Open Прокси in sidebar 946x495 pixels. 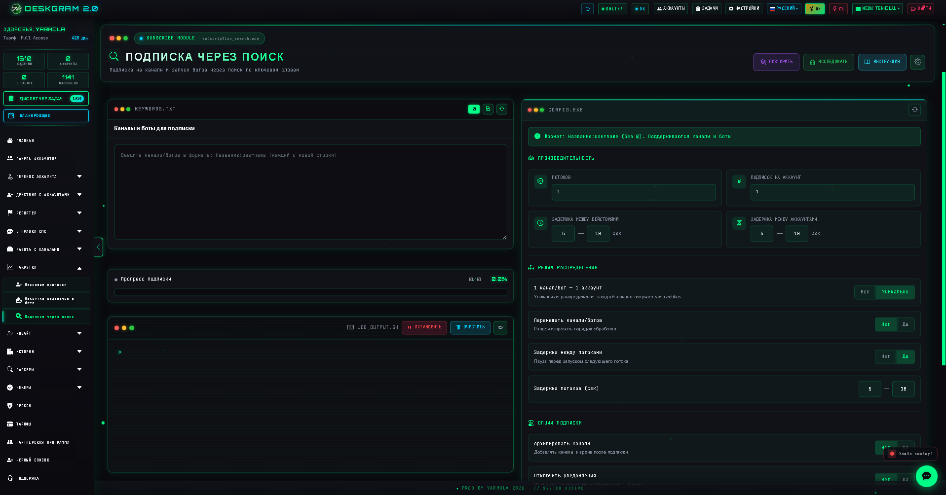click(46, 406)
